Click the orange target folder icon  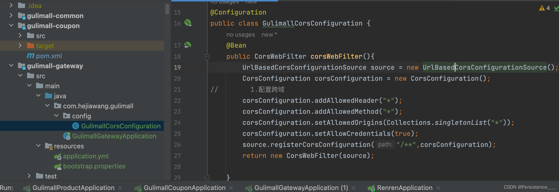coord(31,45)
